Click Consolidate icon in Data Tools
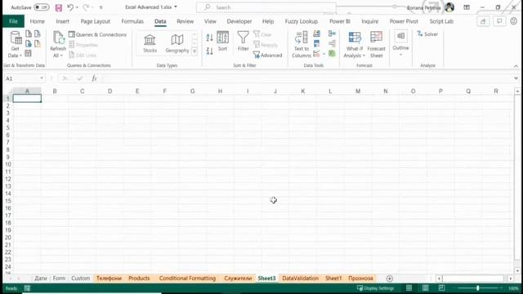Screen dimensions: 523x294 (x=332, y=33)
